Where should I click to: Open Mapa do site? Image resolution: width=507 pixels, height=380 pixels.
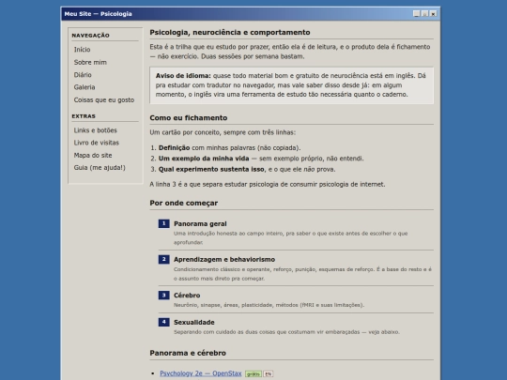point(93,155)
